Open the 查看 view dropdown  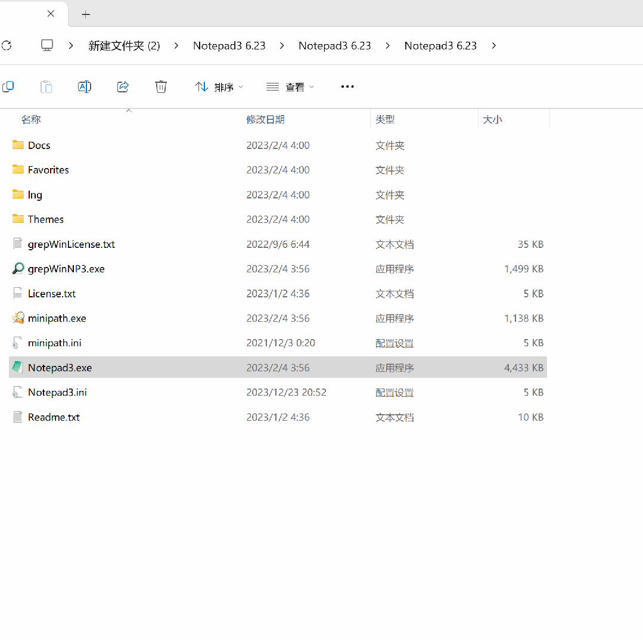(x=290, y=87)
